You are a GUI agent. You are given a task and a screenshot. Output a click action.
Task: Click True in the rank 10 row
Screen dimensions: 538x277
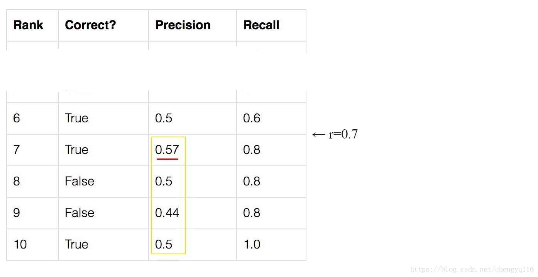point(76,244)
